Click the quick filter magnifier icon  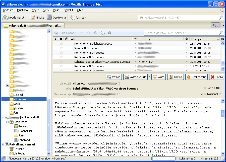[x=221, y=33]
